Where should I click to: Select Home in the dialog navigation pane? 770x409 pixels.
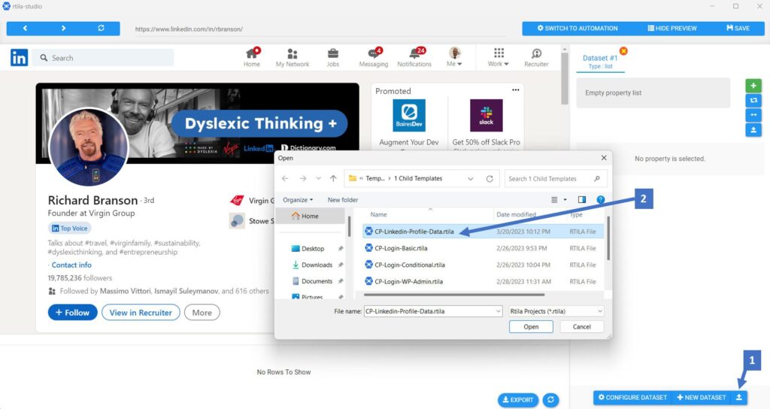pyautogui.click(x=310, y=216)
